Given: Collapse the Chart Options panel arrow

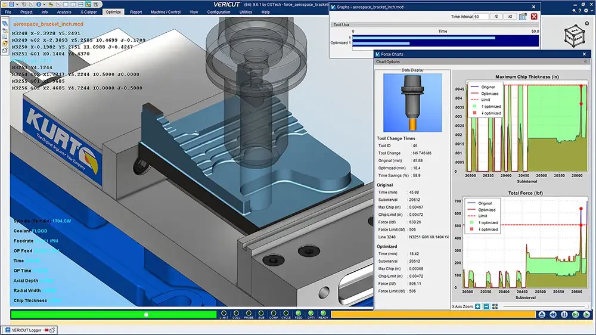Looking at the screenshot, I should click(x=585, y=61).
